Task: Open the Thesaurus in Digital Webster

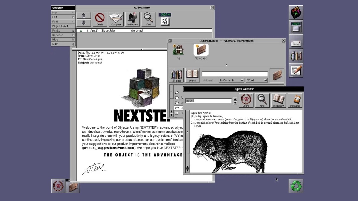Action: click(x=295, y=100)
